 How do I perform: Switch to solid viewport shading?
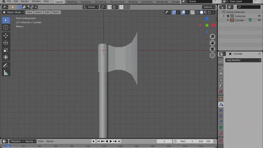coord(201,12)
